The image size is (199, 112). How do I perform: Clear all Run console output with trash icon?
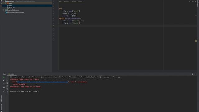tap(7, 92)
